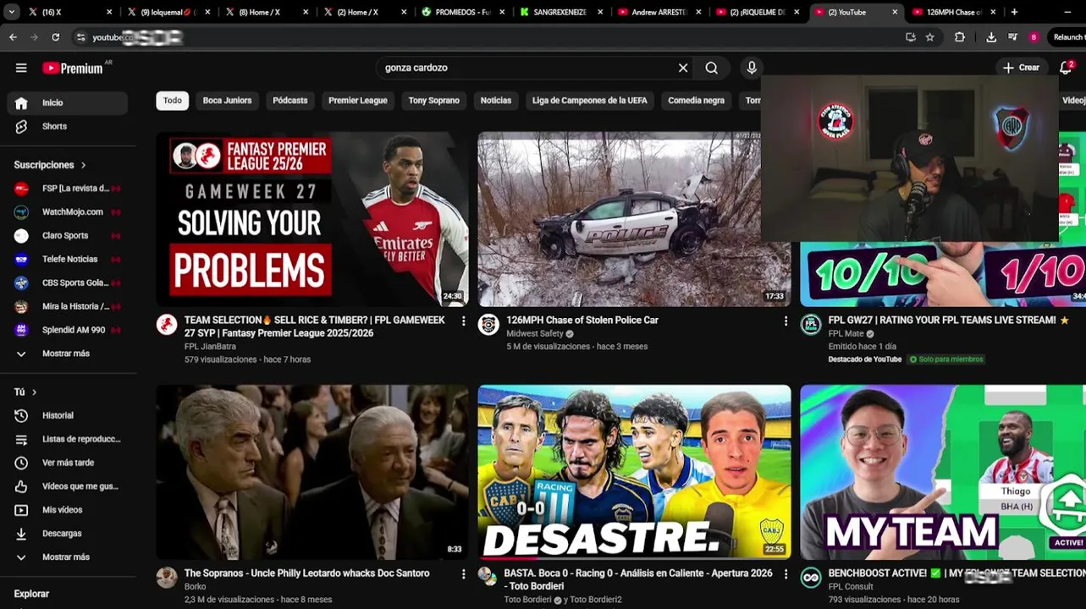Open Mis videos

coord(67,510)
